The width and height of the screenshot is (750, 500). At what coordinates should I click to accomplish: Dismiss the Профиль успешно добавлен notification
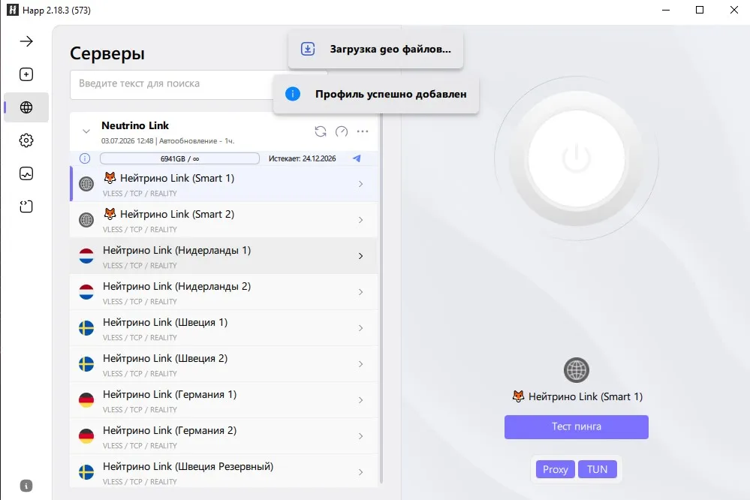point(376,94)
